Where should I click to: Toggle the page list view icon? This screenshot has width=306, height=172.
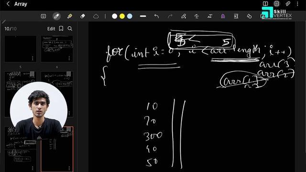[276, 3]
